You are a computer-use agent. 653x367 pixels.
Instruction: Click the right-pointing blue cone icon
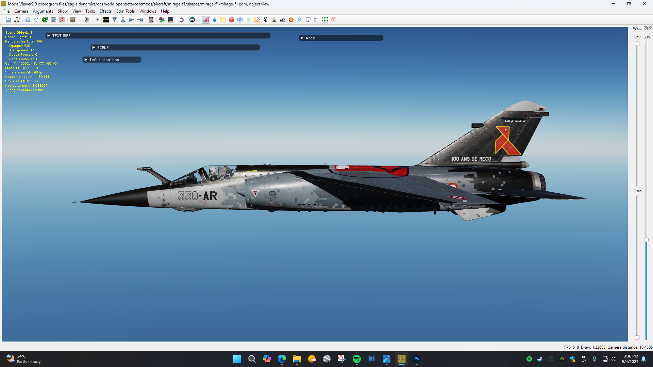click(132, 20)
